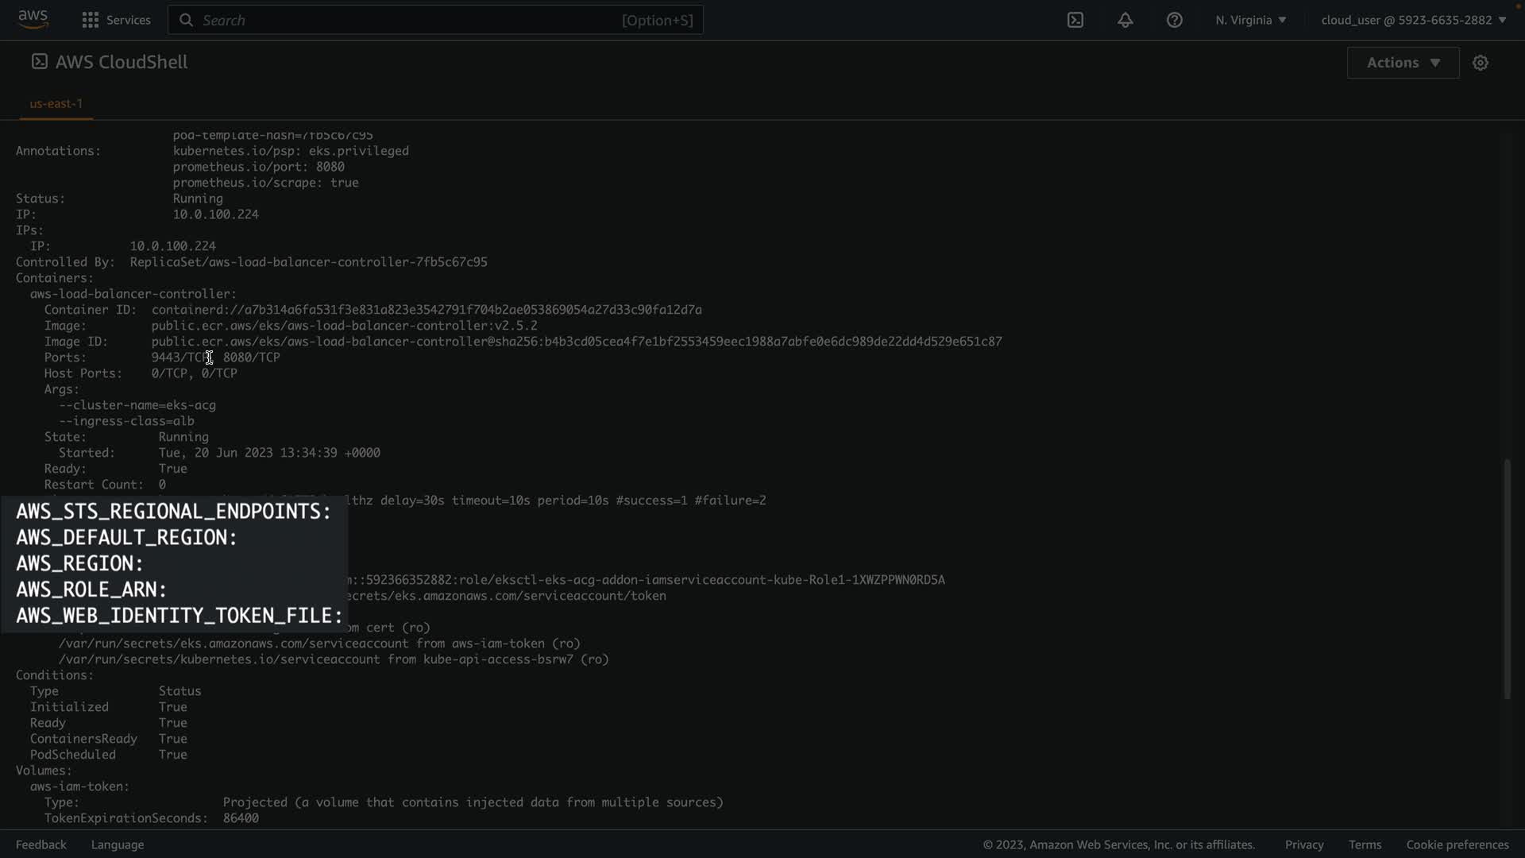Image resolution: width=1525 pixels, height=858 pixels.
Task: Open the Privacy link
Action: 1303,844
